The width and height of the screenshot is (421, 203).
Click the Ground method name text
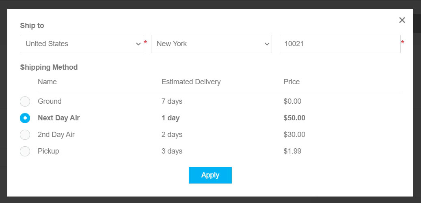click(x=50, y=101)
